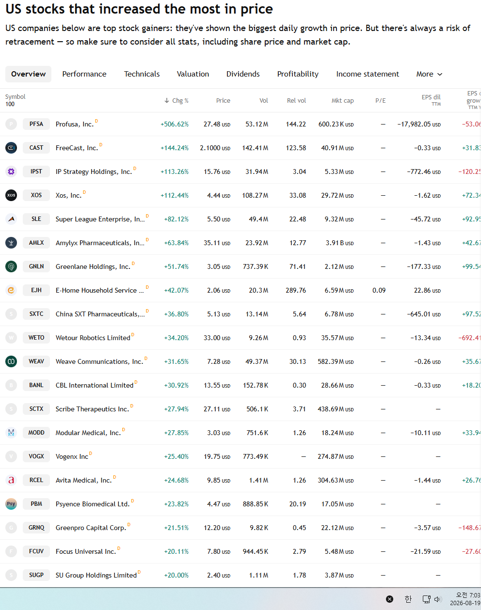This screenshot has height=610, width=481.
Task: Click the FreeCast CAST company logo
Action: click(11, 148)
